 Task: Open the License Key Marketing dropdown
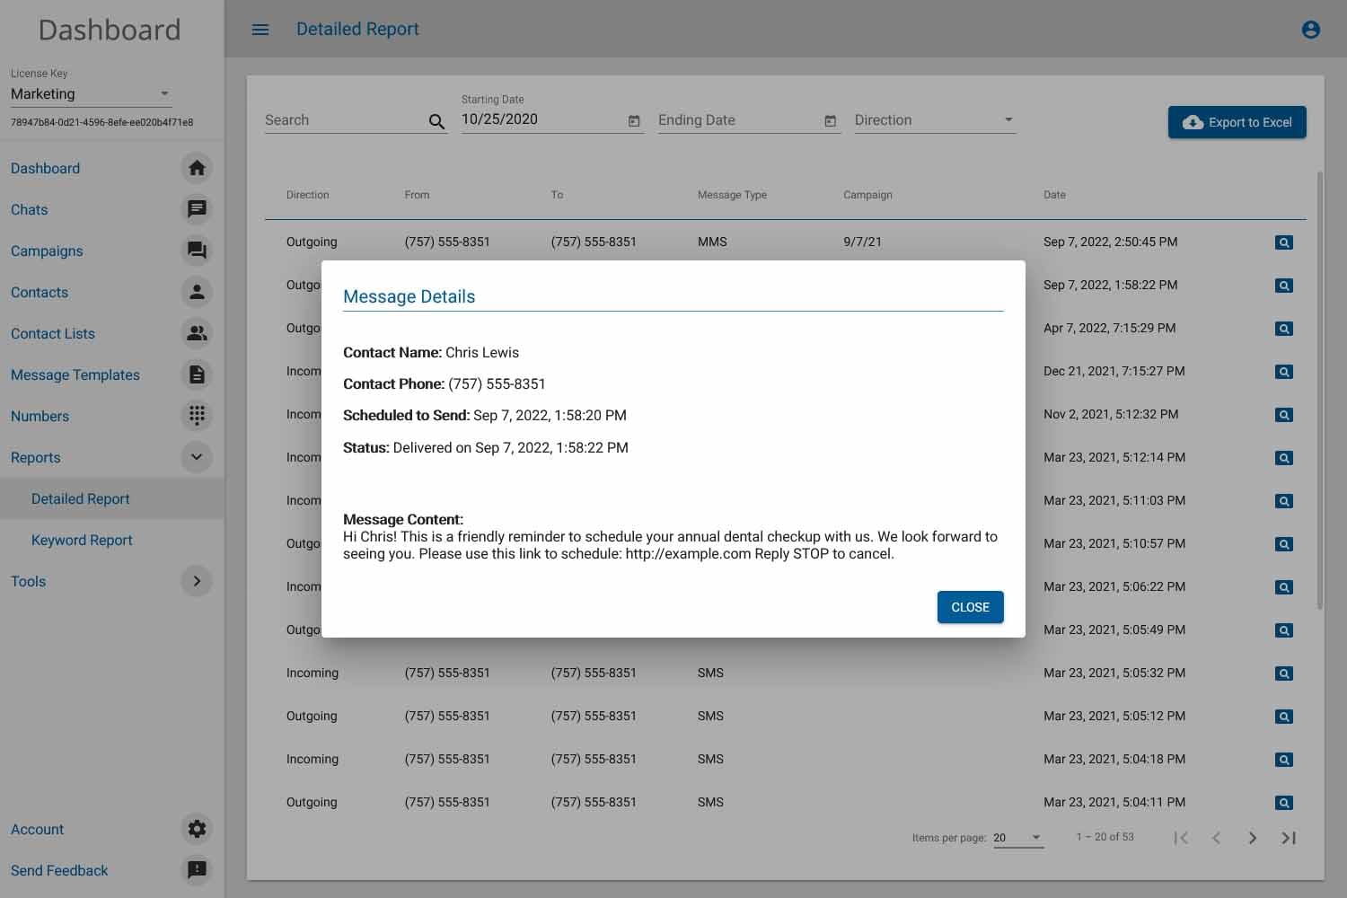point(90,93)
